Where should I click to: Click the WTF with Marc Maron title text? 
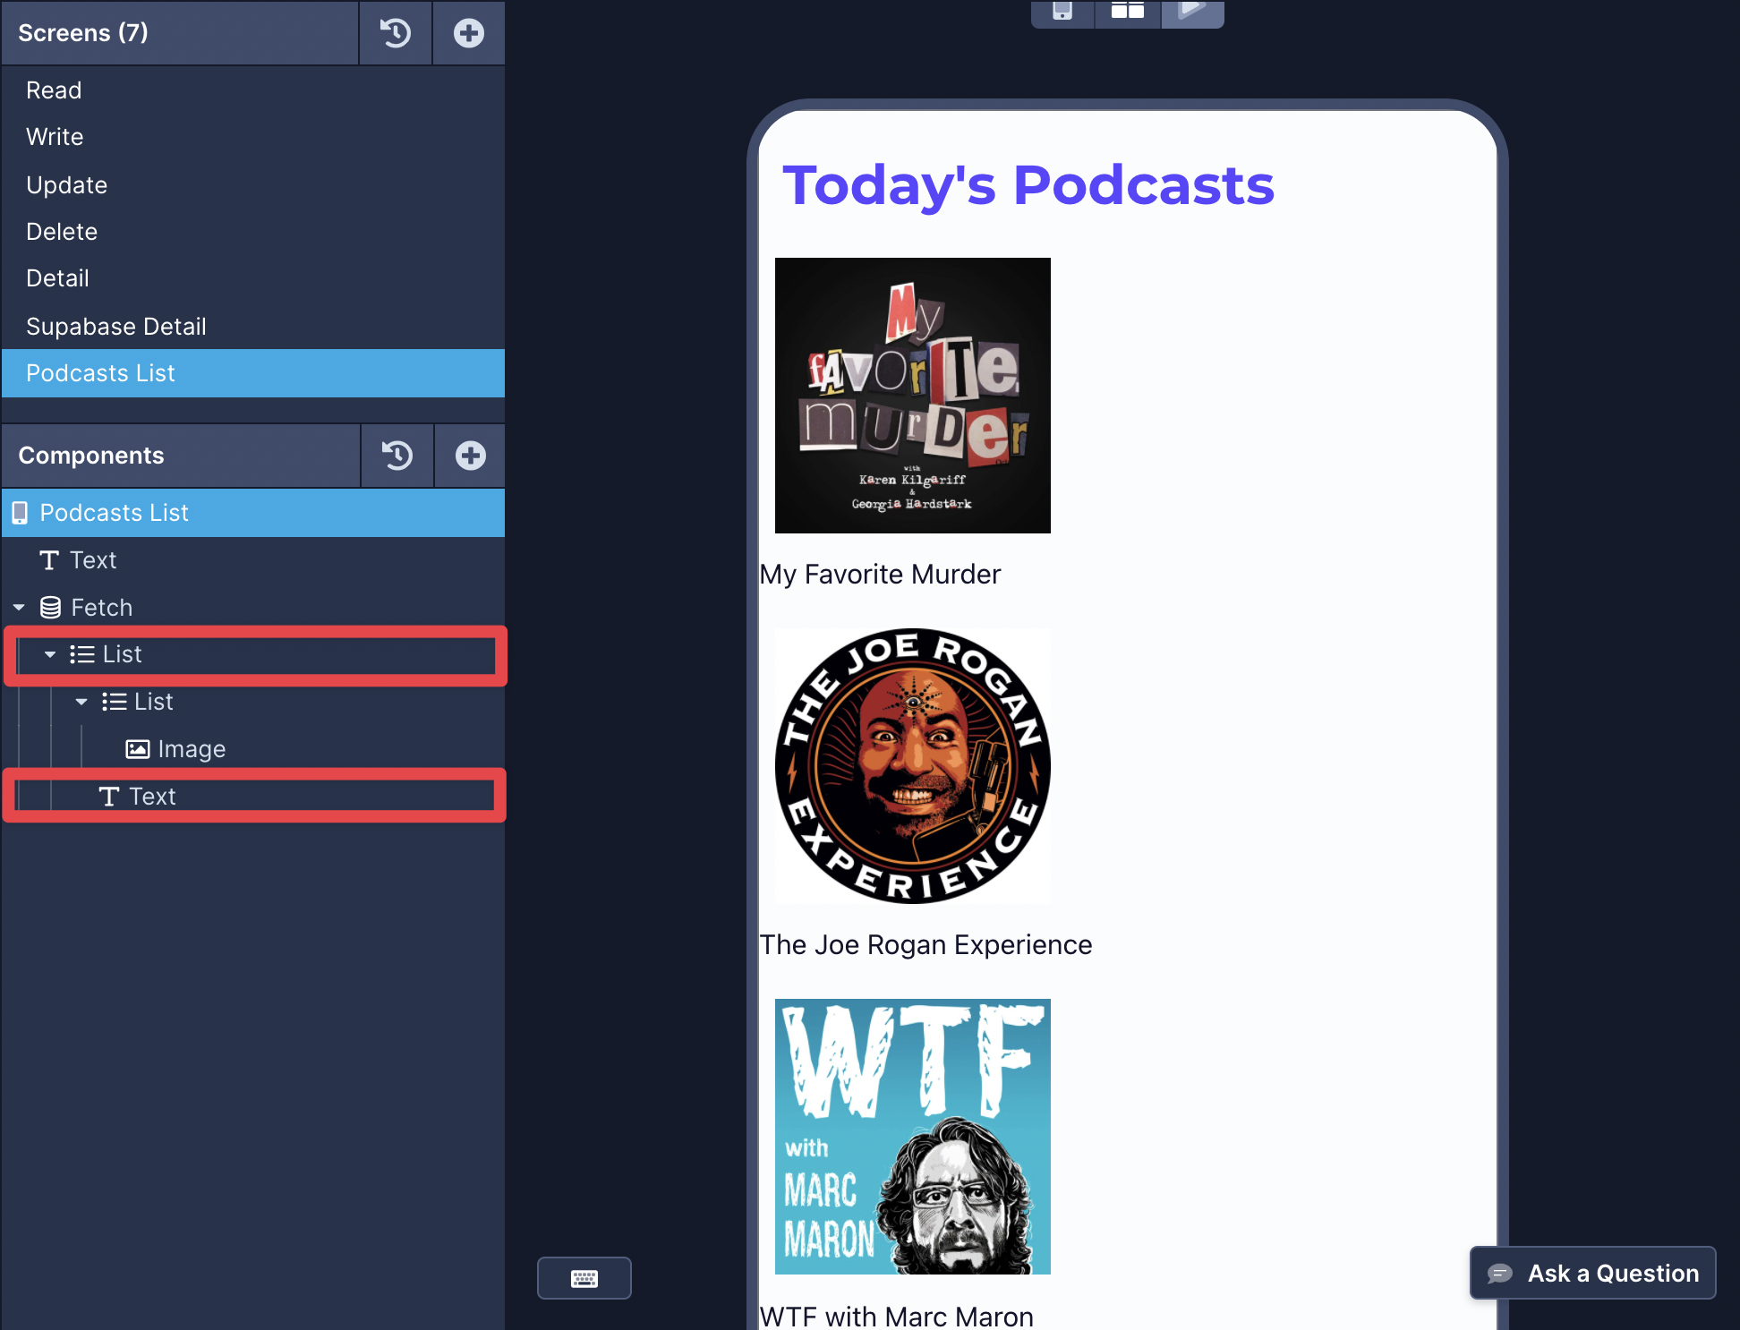896,1316
